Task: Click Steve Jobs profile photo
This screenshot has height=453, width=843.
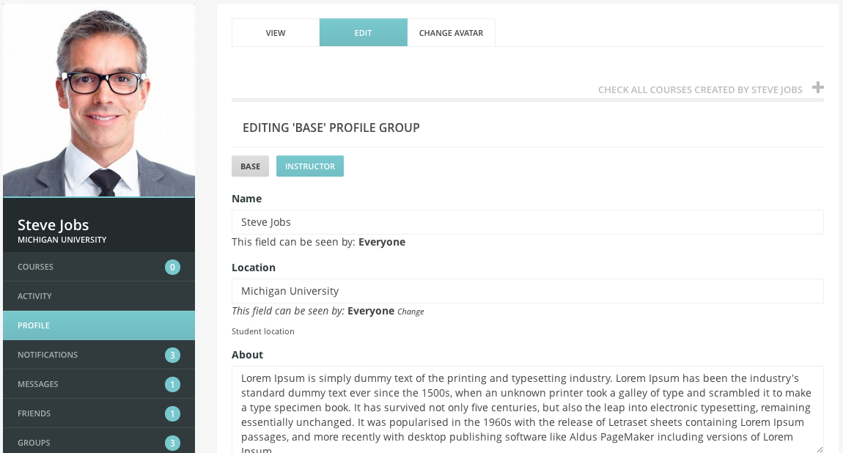Action: 99,100
